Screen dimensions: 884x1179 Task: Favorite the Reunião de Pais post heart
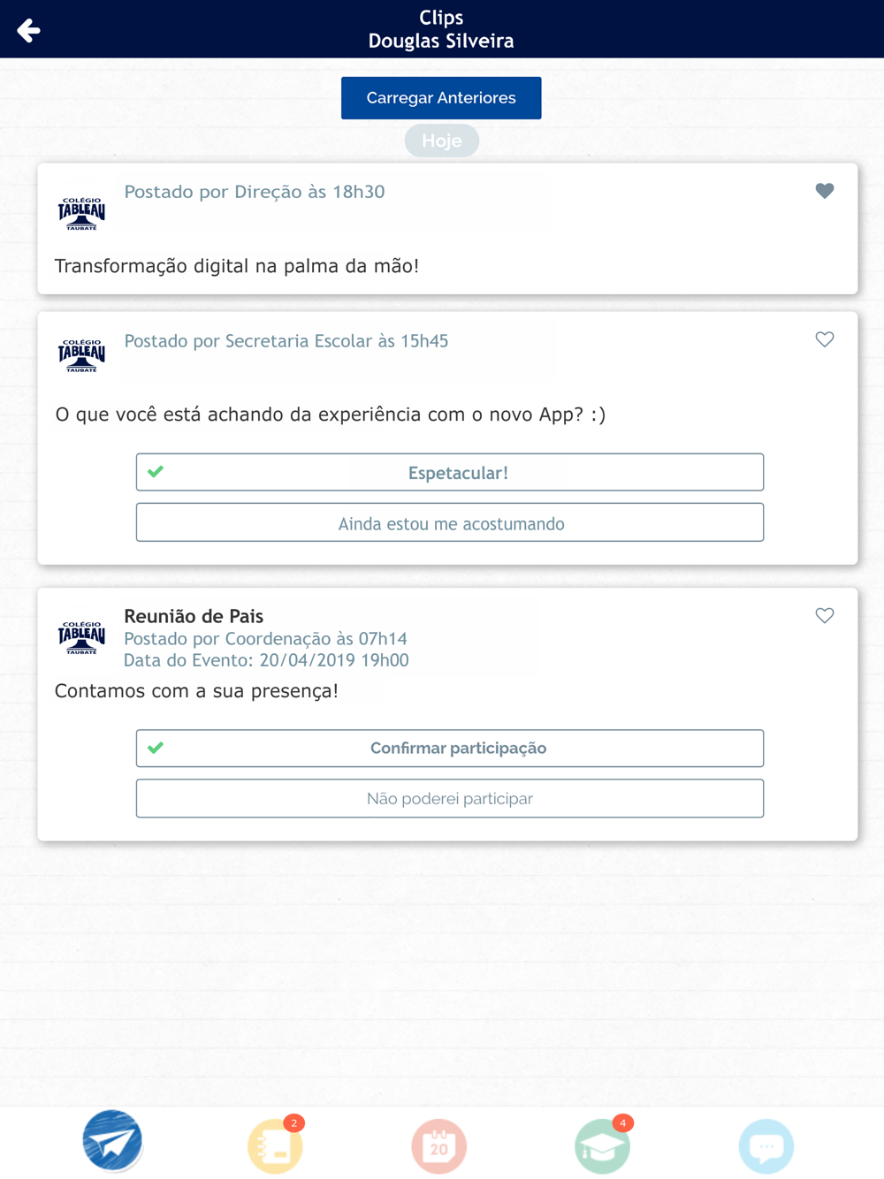point(825,615)
